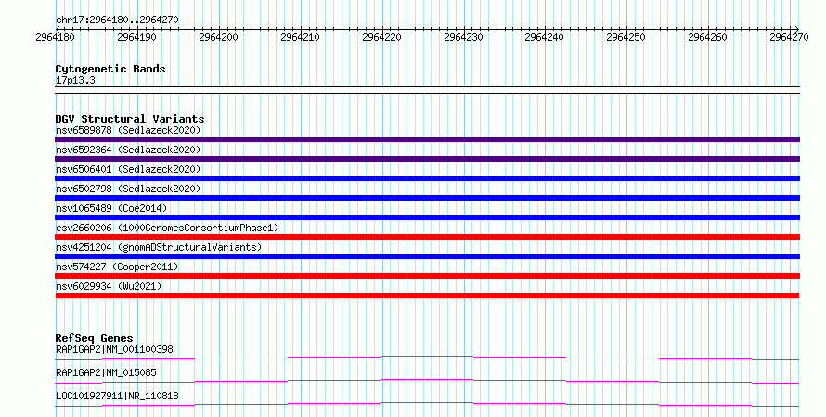This screenshot has width=826, height=417.
Task: Open gene RAP1GAP2|NM_015085 label
Action: [x=106, y=372]
